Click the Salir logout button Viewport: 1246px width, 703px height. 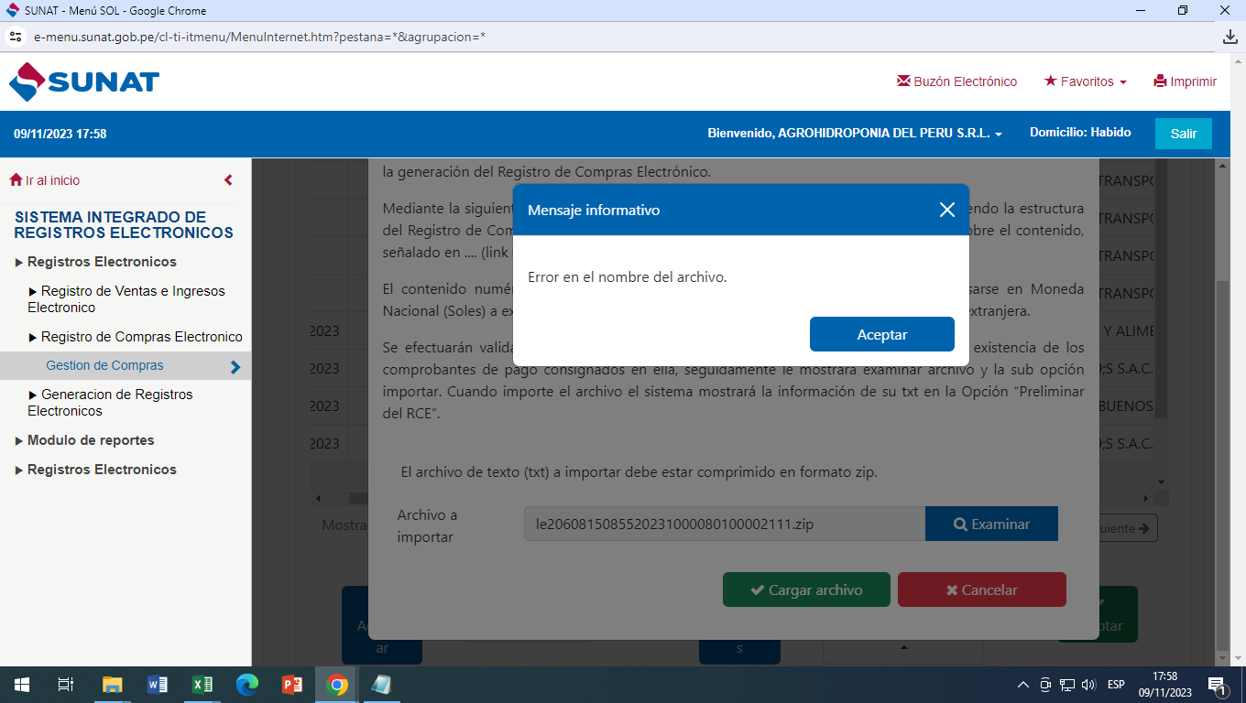click(1183, 134)
